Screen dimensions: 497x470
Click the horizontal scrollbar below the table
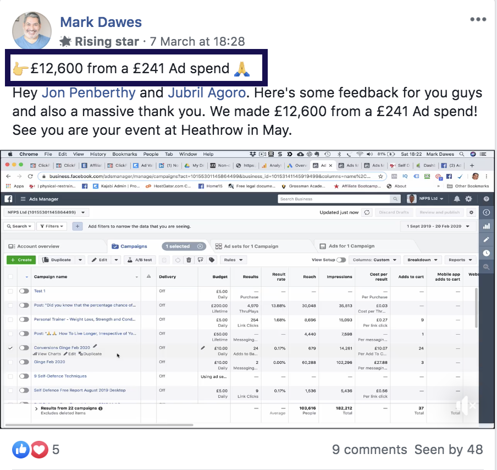click(99, 425)
